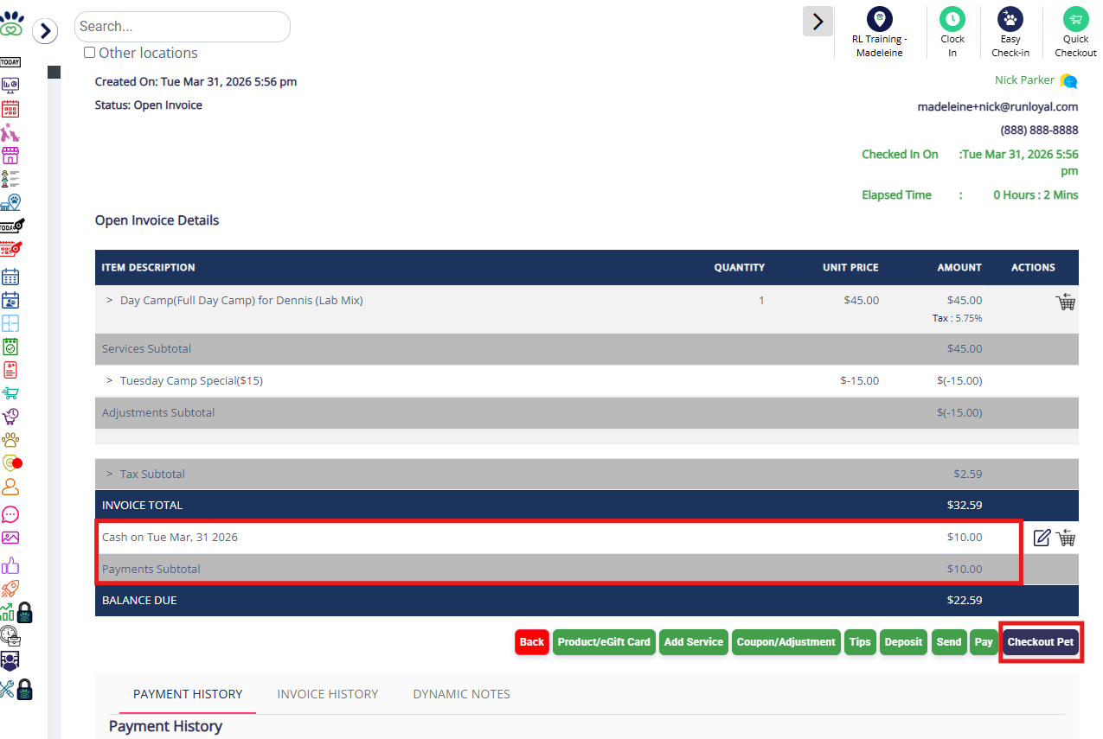Open the dark blue calendar icon
This screenshot has height=739, width=1103.
(10, 277)
